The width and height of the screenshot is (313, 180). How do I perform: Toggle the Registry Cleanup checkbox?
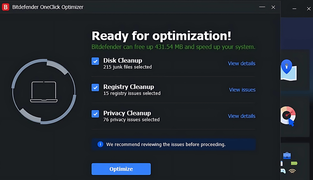click(x=95, y=87)
